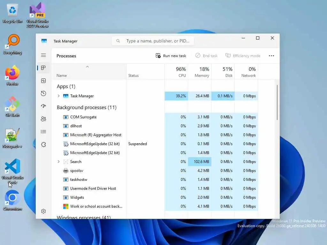
Task: Select the Processes sidebar icon
Action: point(43,68)
